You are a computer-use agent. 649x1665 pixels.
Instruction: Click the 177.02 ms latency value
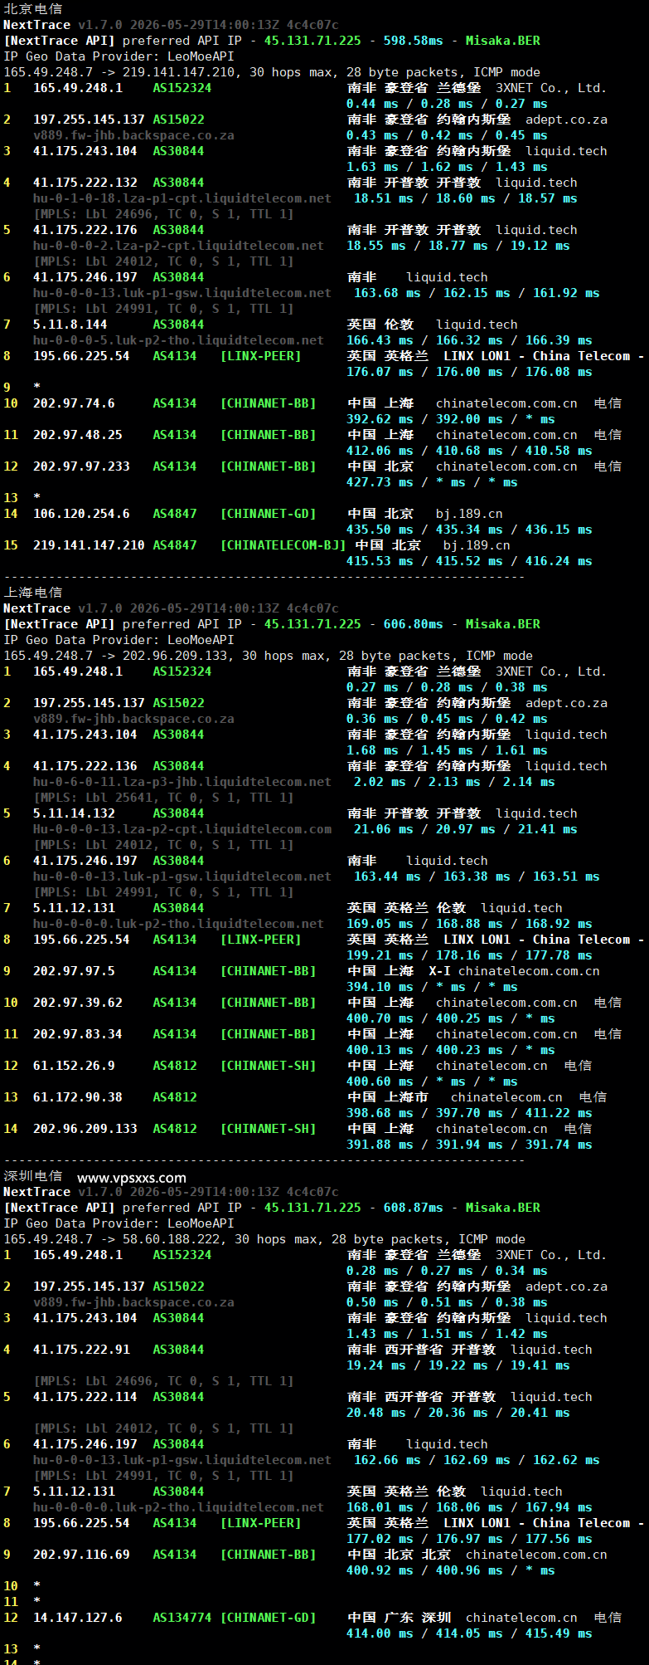click(380, 1539)
